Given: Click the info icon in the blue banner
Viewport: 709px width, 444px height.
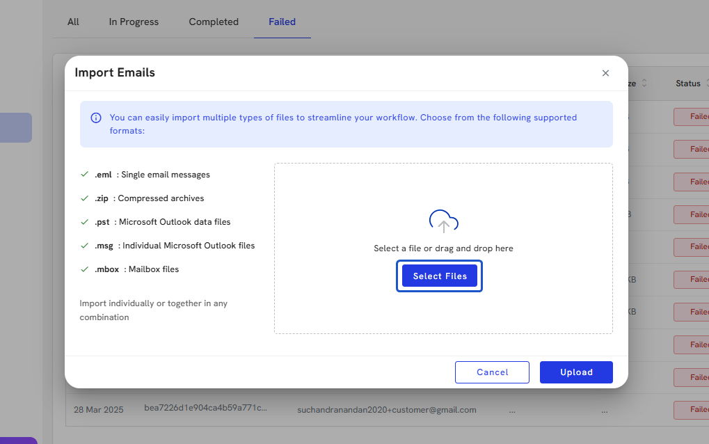Looking at the screenshot, I should tap(96, 118).
